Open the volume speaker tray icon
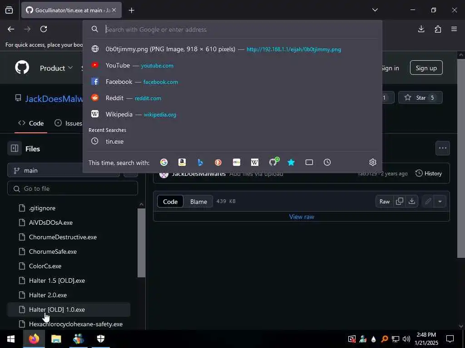Image resolution: width=465 pixels, height=348 pixels. [x=406, y=339]
